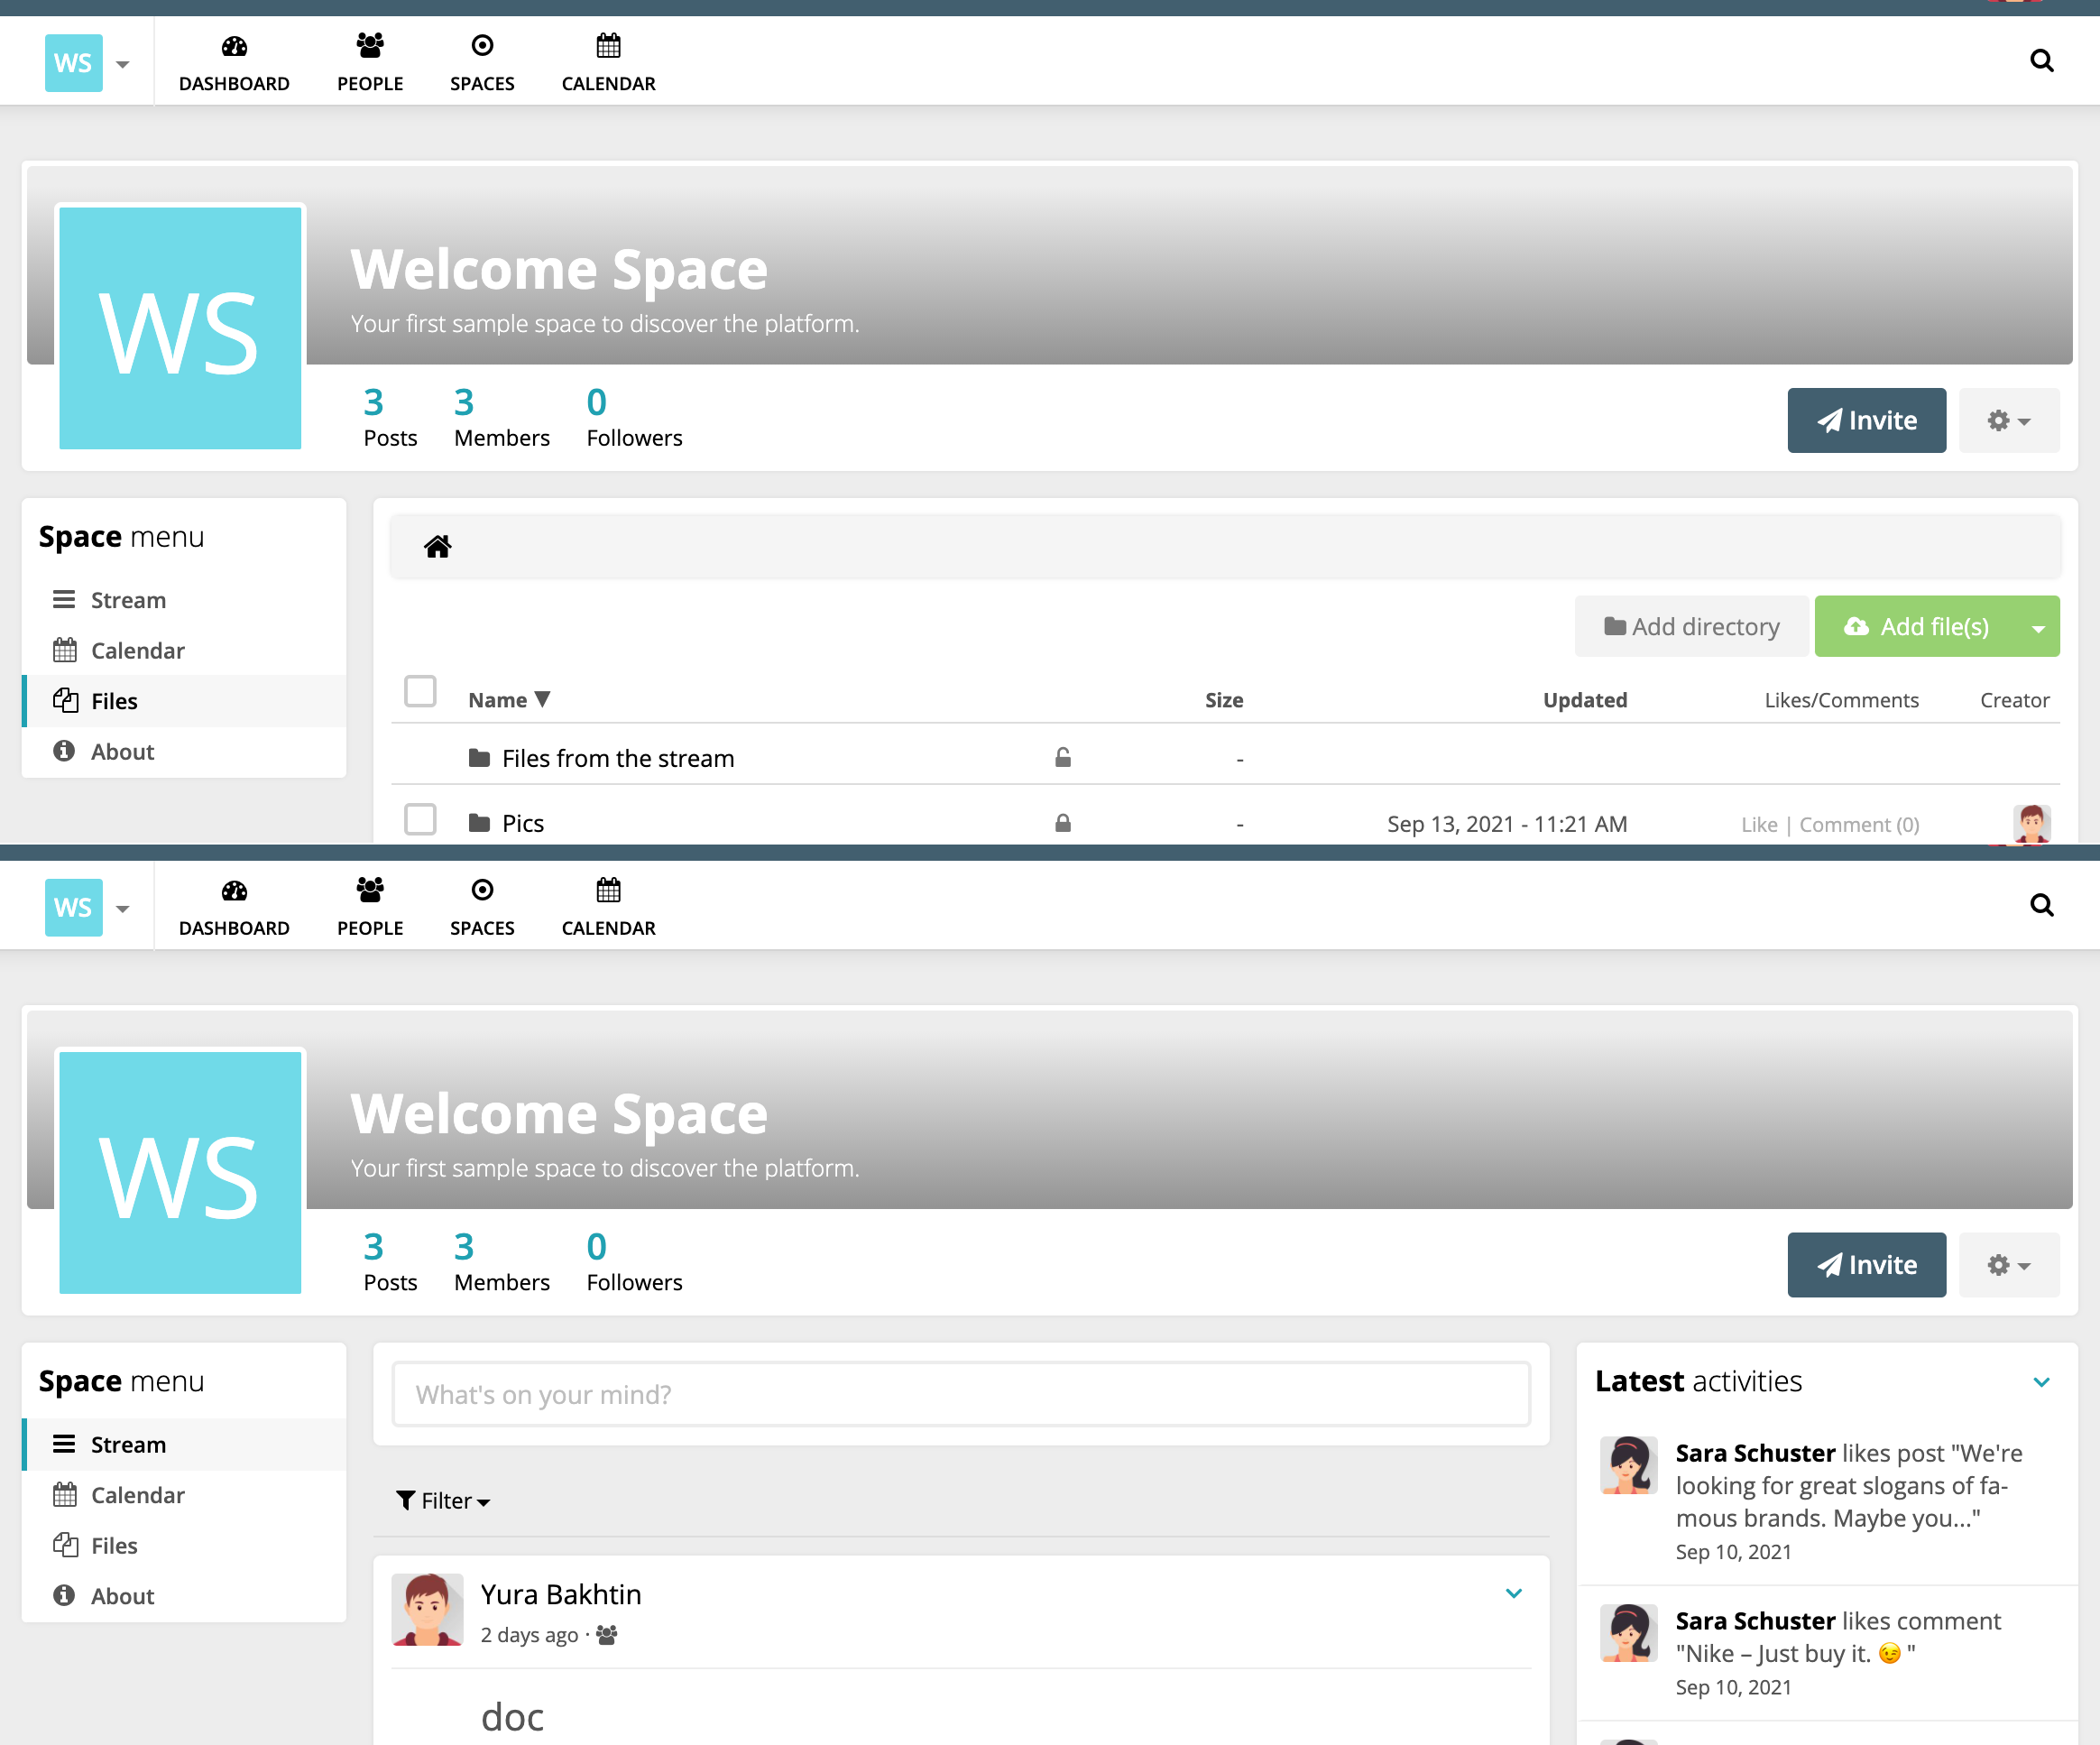The image size is (2100, 1745).
Task: Select Files in the Stream page Space menu
Action: coord(184,1545)
